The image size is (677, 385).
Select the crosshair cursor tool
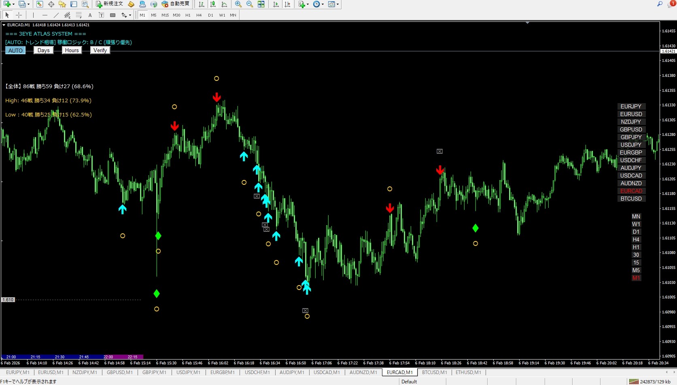click(x=19, y=15)
